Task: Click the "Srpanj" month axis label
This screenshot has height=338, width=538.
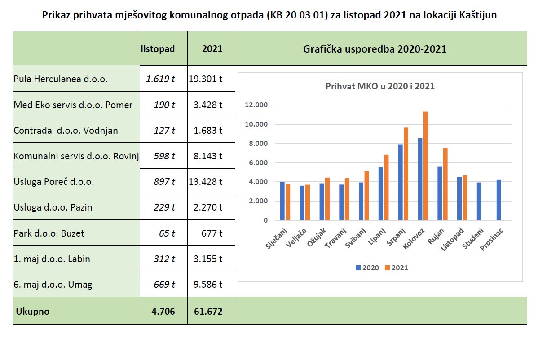Action: [x=396, y=237]
